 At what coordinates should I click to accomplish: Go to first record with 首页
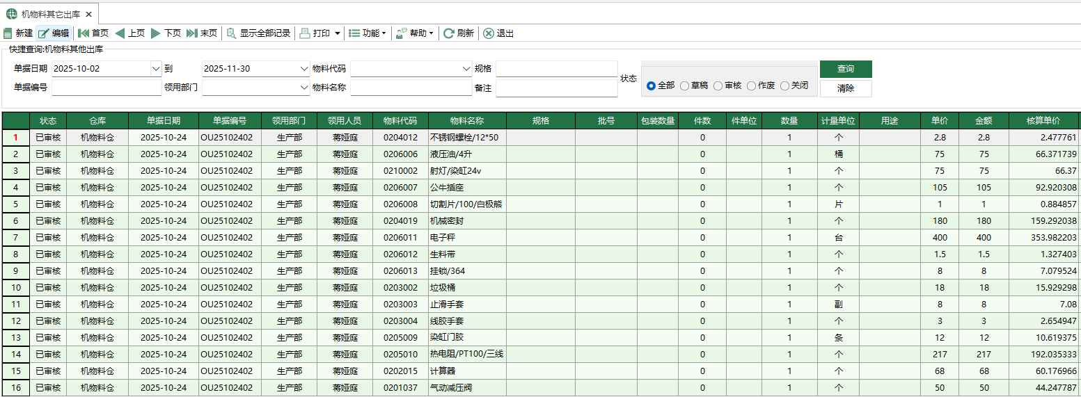(x=84, y=33)
